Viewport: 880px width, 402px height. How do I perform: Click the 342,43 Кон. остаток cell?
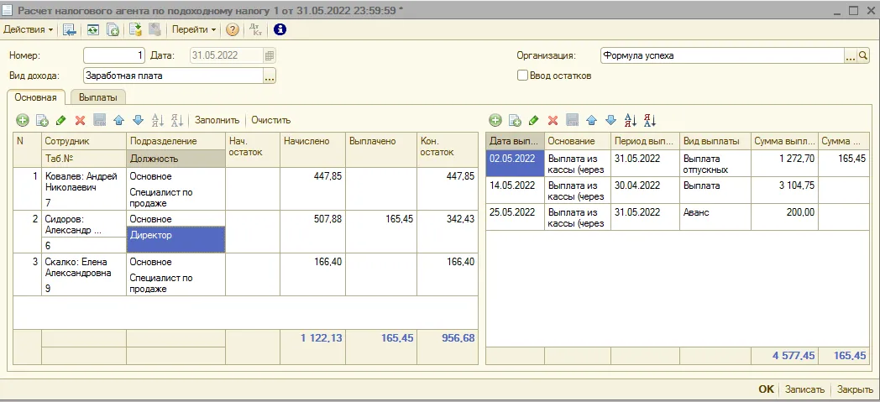point(448,232)
